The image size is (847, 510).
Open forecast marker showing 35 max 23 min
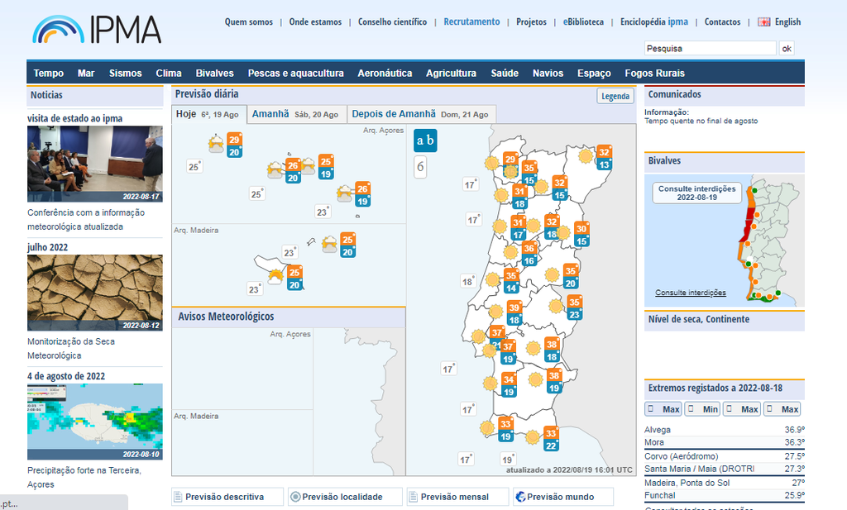click(574, 307)
